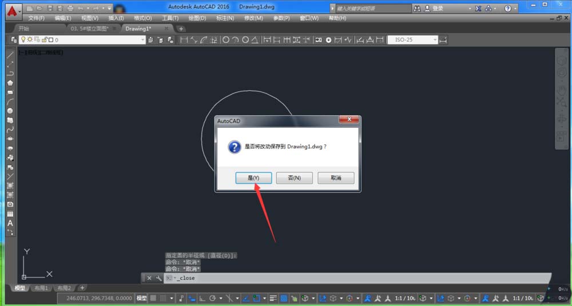Switch to the 布局1 layout tab
572x306 pixels.
(x=42, y=288)
